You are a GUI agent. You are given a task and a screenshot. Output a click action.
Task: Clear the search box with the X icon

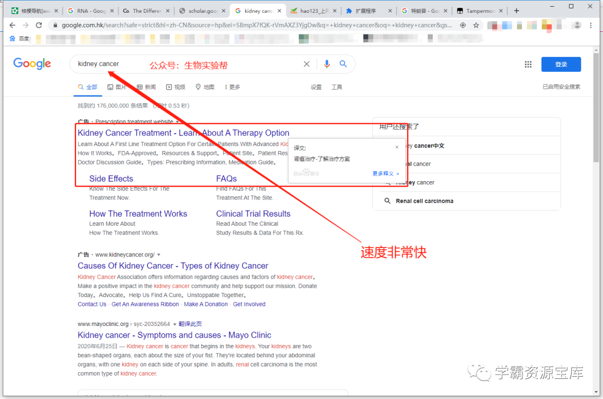[307, 64]
